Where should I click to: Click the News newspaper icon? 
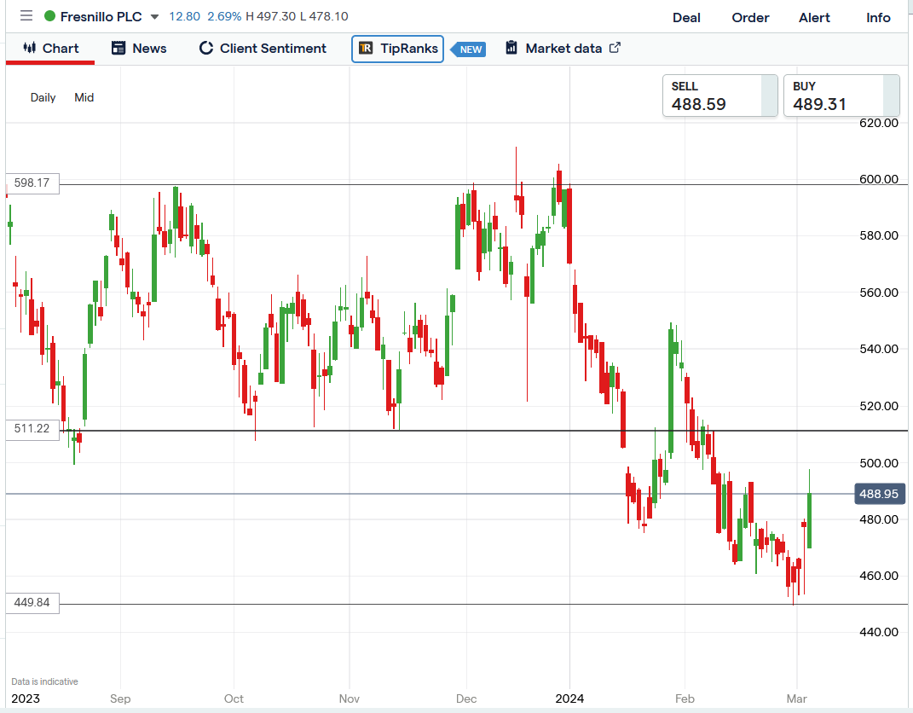point(118,49)
